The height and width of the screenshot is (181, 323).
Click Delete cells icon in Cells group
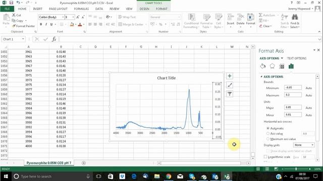pyautogui.click(x=240, y=17)
